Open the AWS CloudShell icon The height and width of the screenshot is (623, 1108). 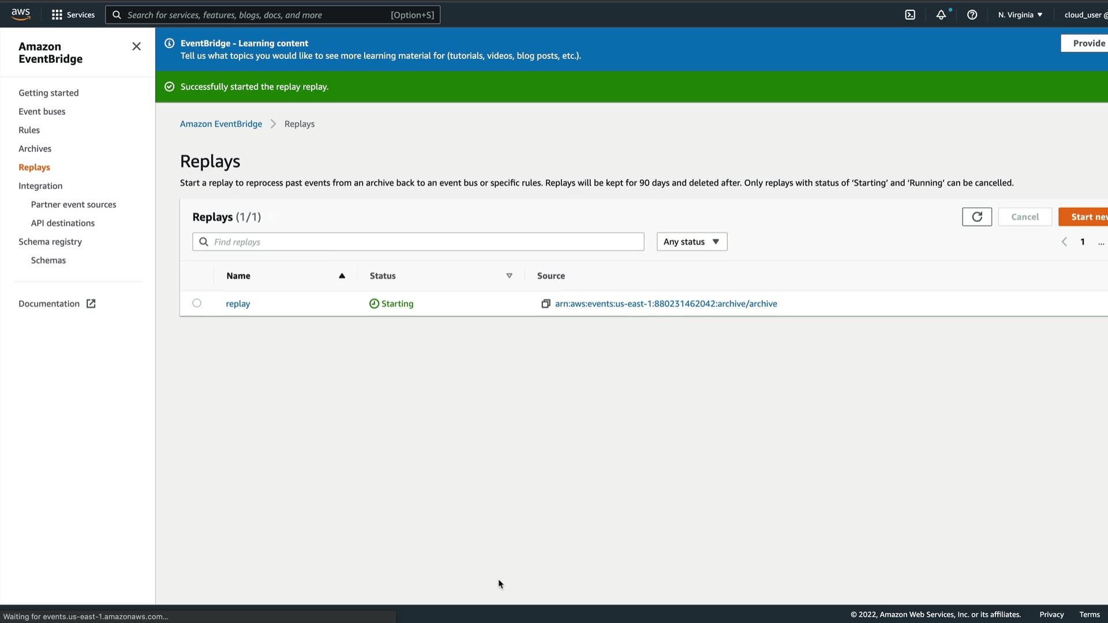910,15
